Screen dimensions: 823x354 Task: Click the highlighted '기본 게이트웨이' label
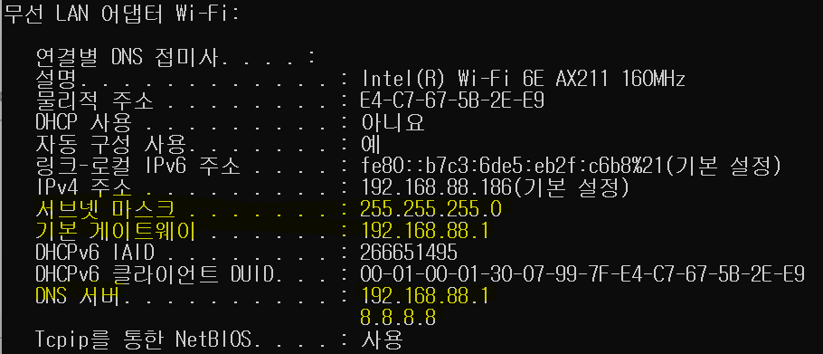point(116,232)
